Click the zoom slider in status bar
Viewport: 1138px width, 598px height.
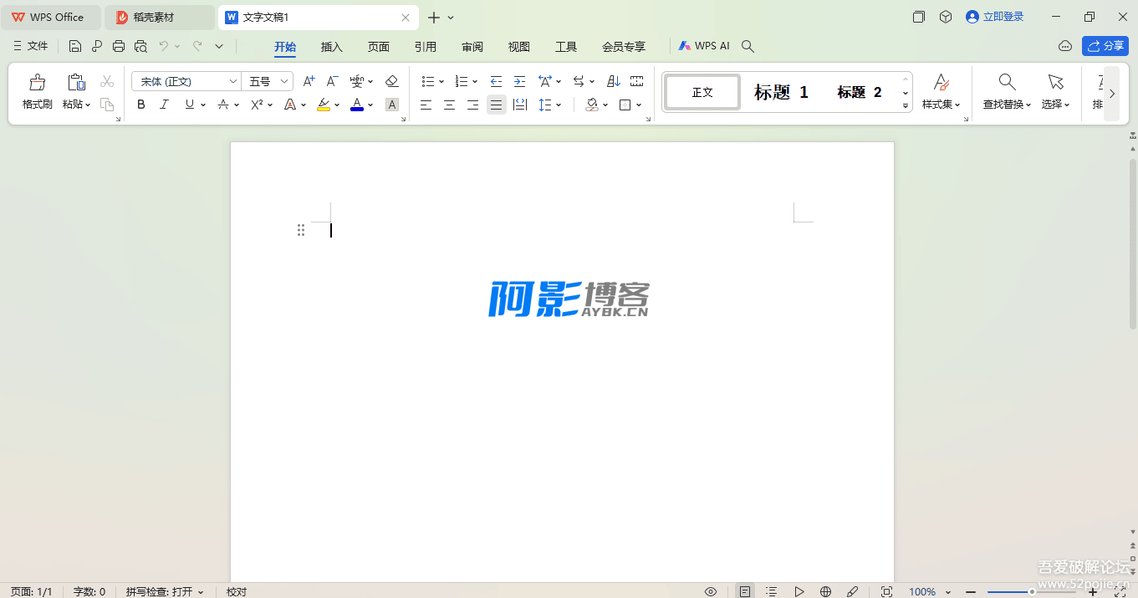point(1032,591)
